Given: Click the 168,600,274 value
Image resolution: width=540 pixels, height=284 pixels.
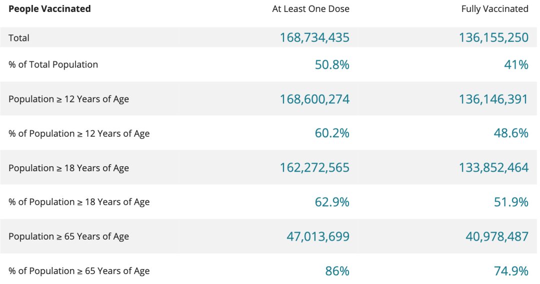Looking at the screenshot, I should [314, 99].
